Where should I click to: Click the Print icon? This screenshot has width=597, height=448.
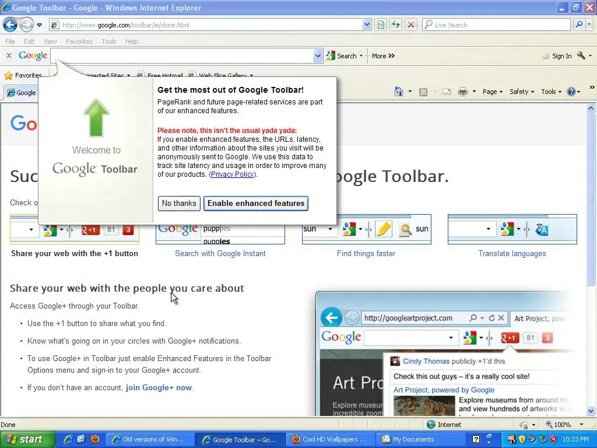tap(462, 92)
